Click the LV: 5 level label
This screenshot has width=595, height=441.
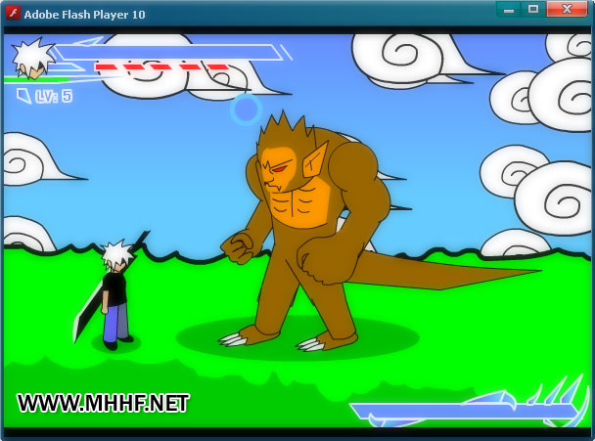point(53,96)
